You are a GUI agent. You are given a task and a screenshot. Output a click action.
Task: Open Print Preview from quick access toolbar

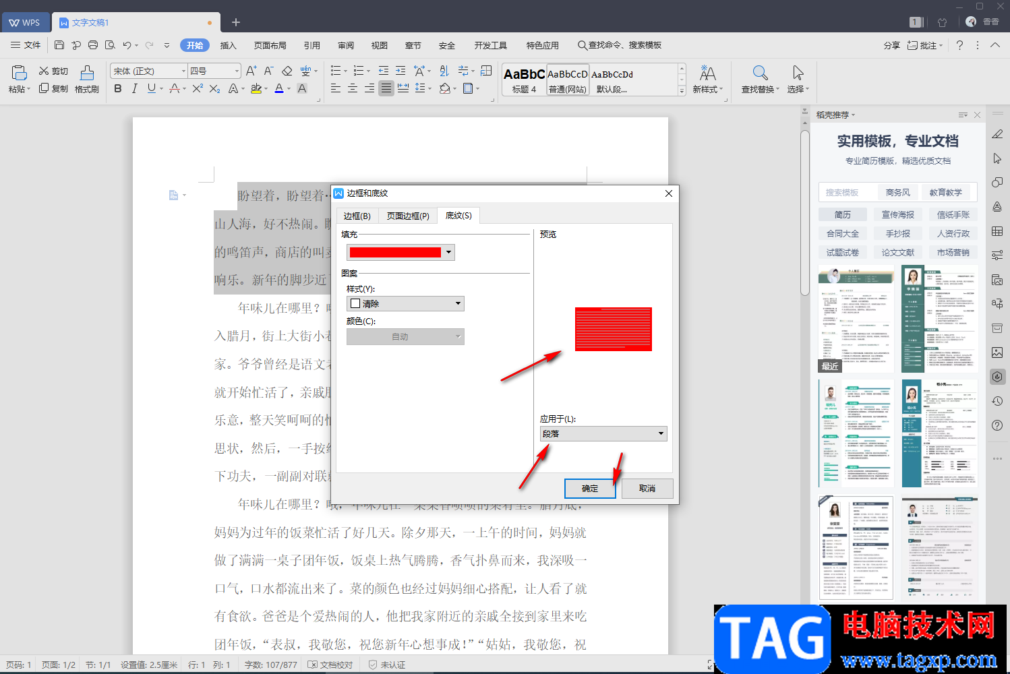click(110, 45)
